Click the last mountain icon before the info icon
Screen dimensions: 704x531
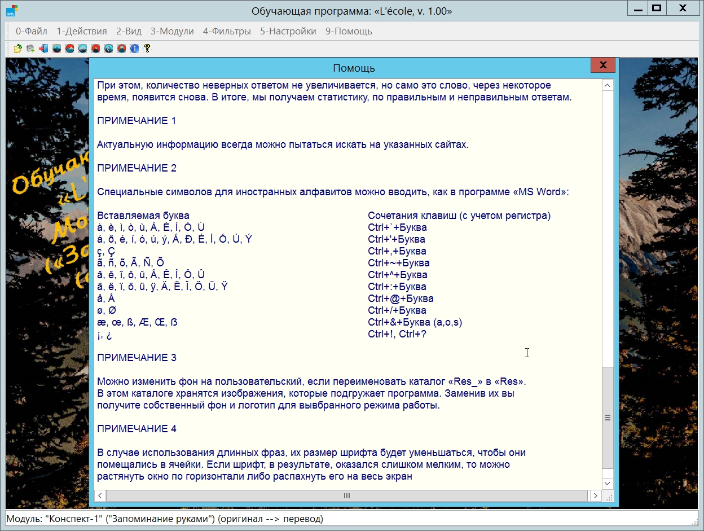tap(121, 49)
